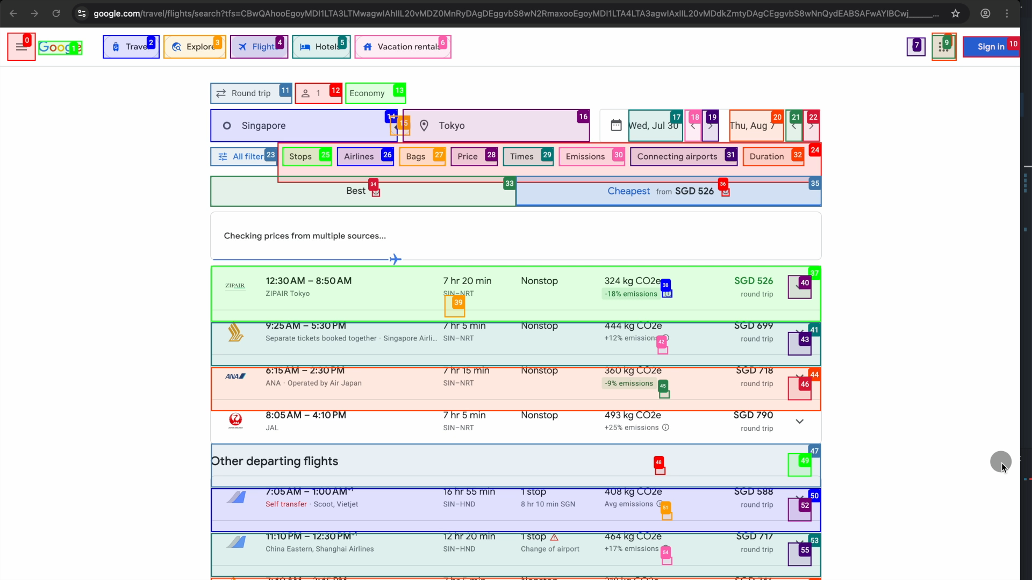Expand ZIPAIR SGD 526 flight details
Image resolution: width=1032 pixels, height=580 pixels.
point(799,287)
